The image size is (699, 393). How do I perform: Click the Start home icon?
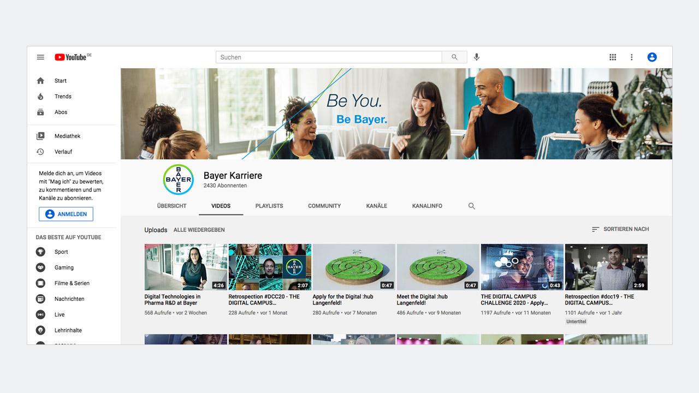(40, 81)
